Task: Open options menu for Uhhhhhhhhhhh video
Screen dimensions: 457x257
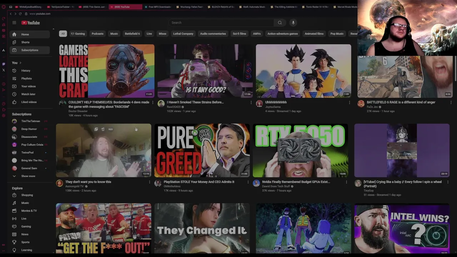Action: tap(350, 102)
